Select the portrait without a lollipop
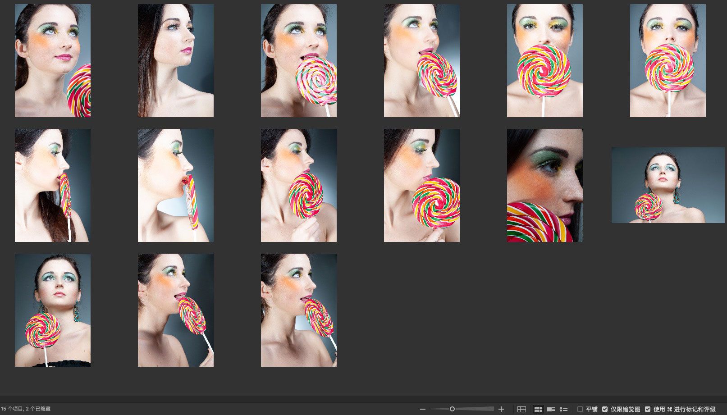The image size is (727, 415). click(x=175, y=61)
